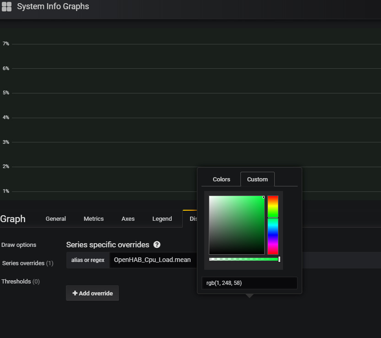Click the rgb(1, 248, 58) input field
The width and height of the screenshot is (381, 338).
click(x=250, y=283)
